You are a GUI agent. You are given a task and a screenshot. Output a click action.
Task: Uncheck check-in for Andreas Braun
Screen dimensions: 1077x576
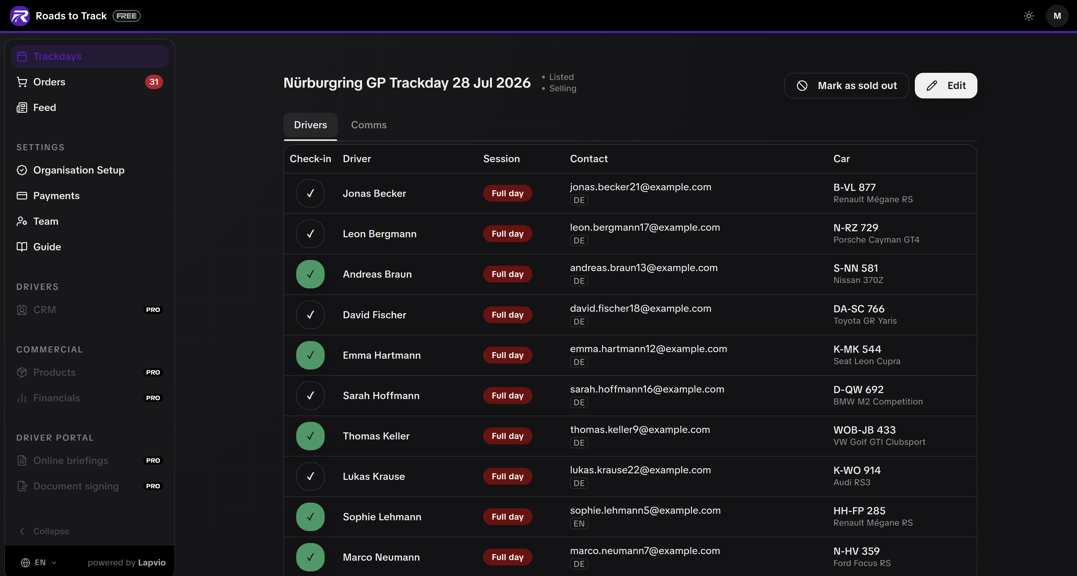[310, 274]
